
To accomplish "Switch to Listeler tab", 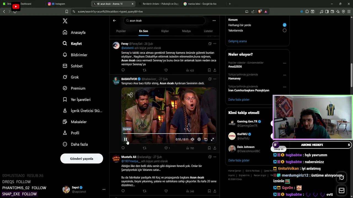I will click(208, 31).
